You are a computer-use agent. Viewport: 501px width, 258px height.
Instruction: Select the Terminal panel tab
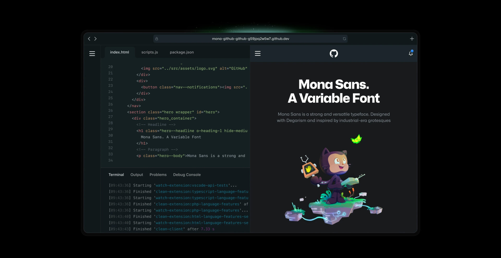pyautogui.click(x=116, y=175)
